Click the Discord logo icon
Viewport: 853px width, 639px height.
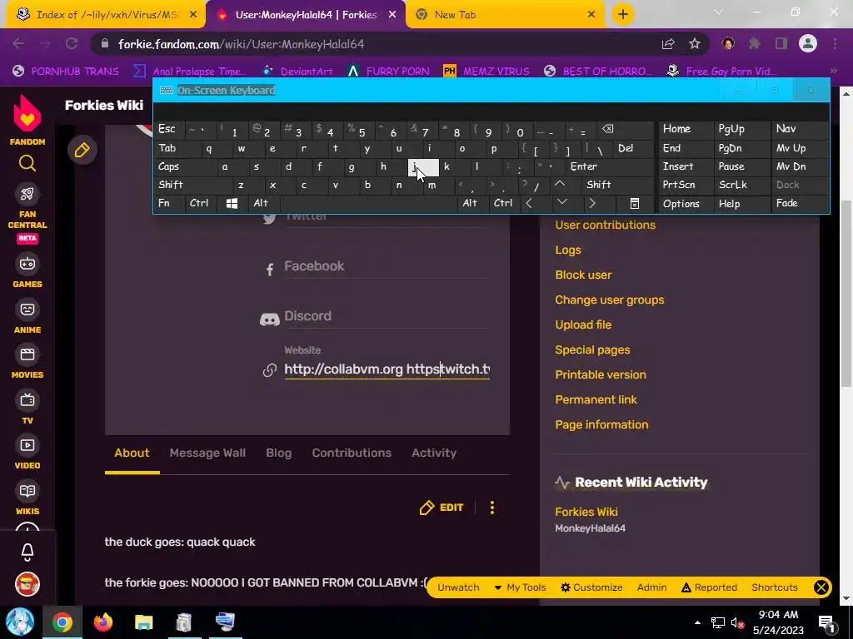click(x=269, y=319)
